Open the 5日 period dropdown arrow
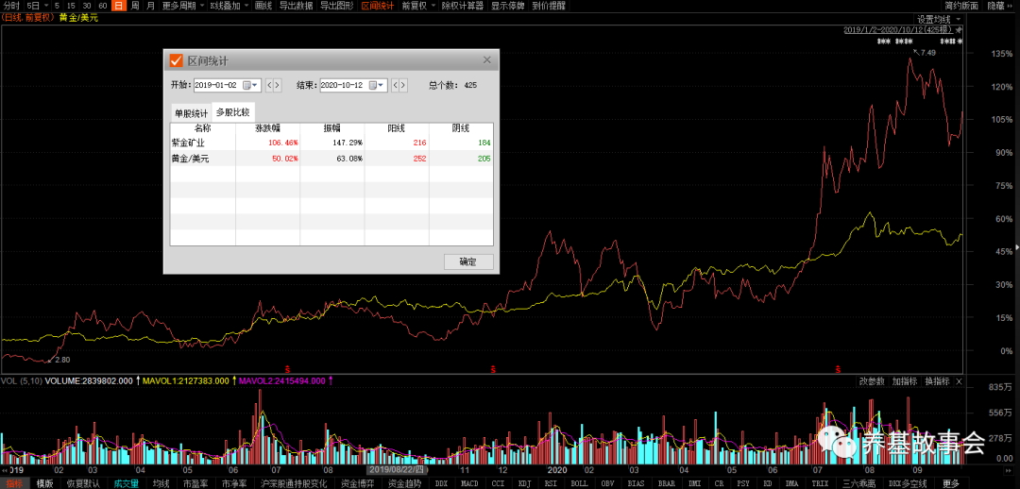This screenshot has height=489, width=1020. tap(45, 6)
